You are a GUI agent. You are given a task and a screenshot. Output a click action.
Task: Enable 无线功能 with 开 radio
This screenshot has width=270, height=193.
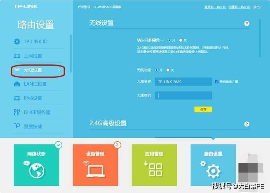[x=157, y=70]
